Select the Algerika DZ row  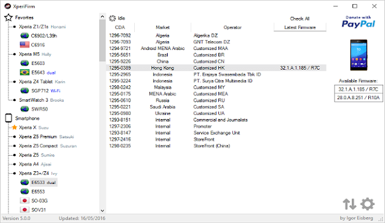pyautogui.click(x=216, y=35)
